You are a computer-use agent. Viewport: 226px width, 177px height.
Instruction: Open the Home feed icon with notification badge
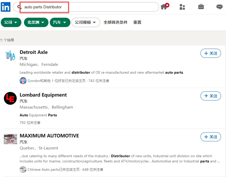165,7
